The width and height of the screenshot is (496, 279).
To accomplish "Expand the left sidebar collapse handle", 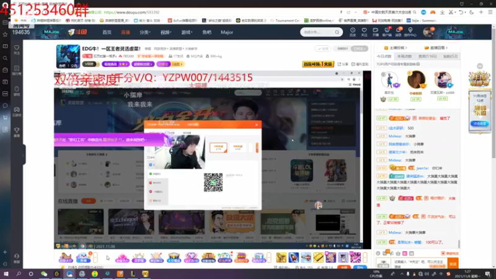I will coord(24,154).
